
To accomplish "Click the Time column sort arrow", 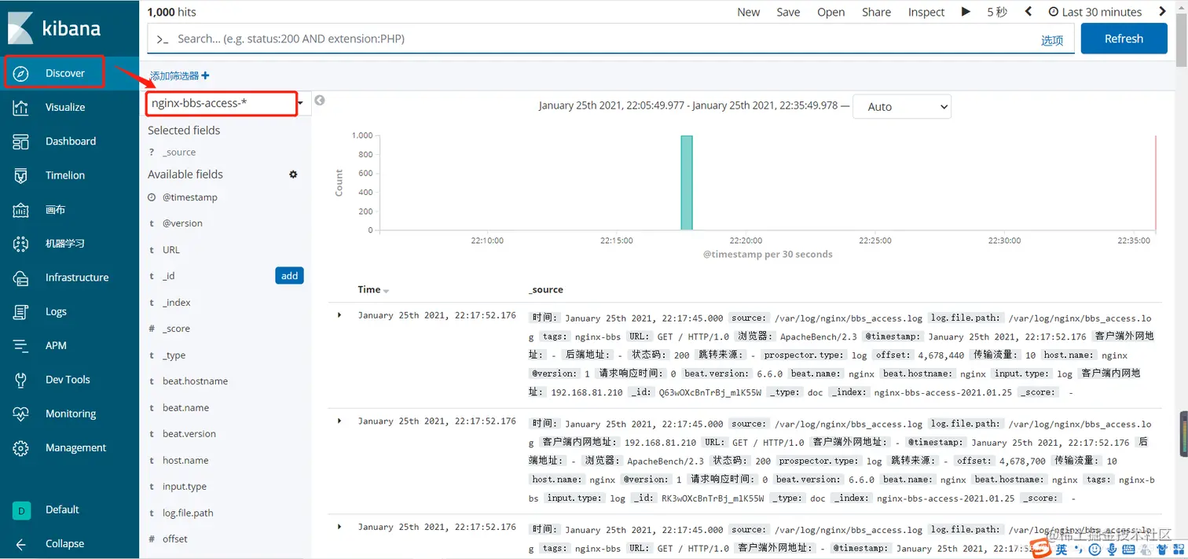I will coord(386,291).
